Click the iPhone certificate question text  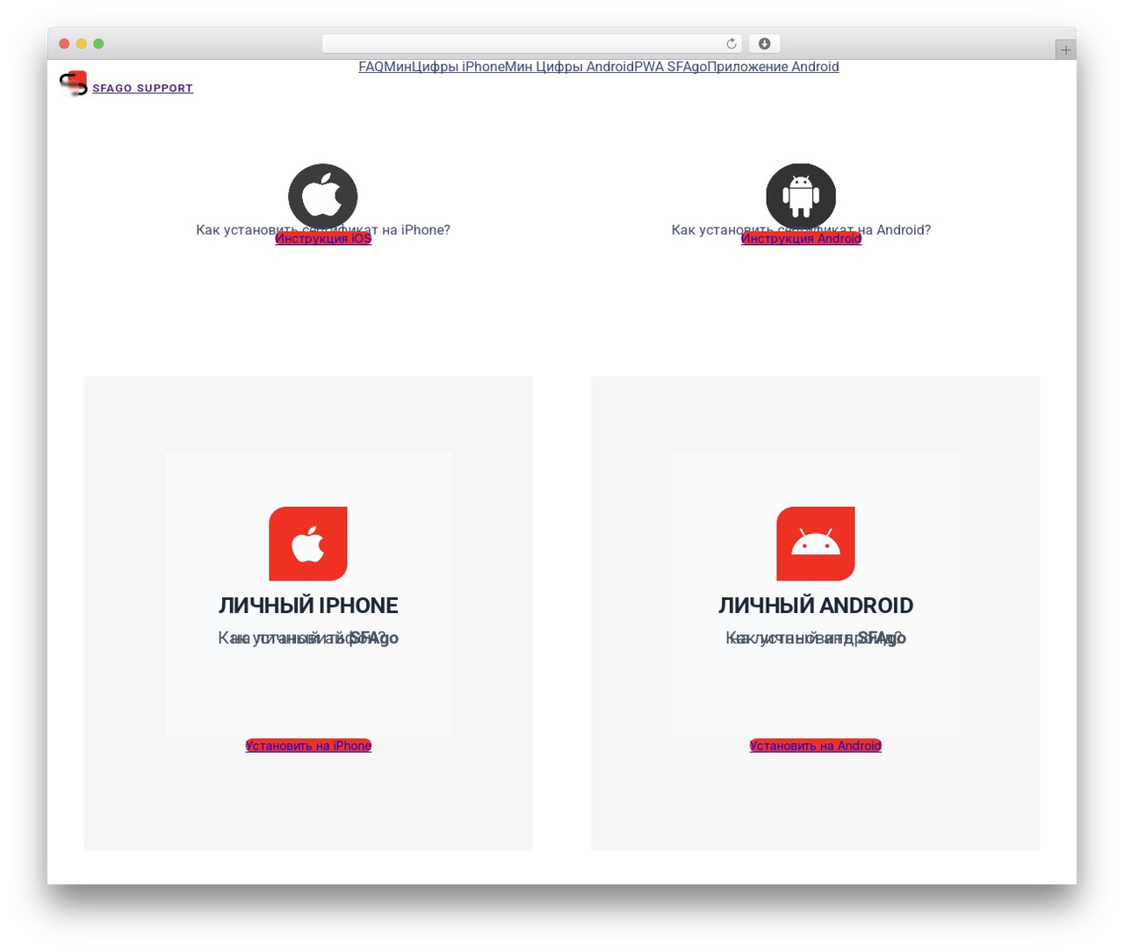point(323,230)
